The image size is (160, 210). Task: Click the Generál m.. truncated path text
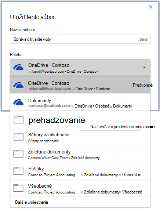tap(133, 175)
